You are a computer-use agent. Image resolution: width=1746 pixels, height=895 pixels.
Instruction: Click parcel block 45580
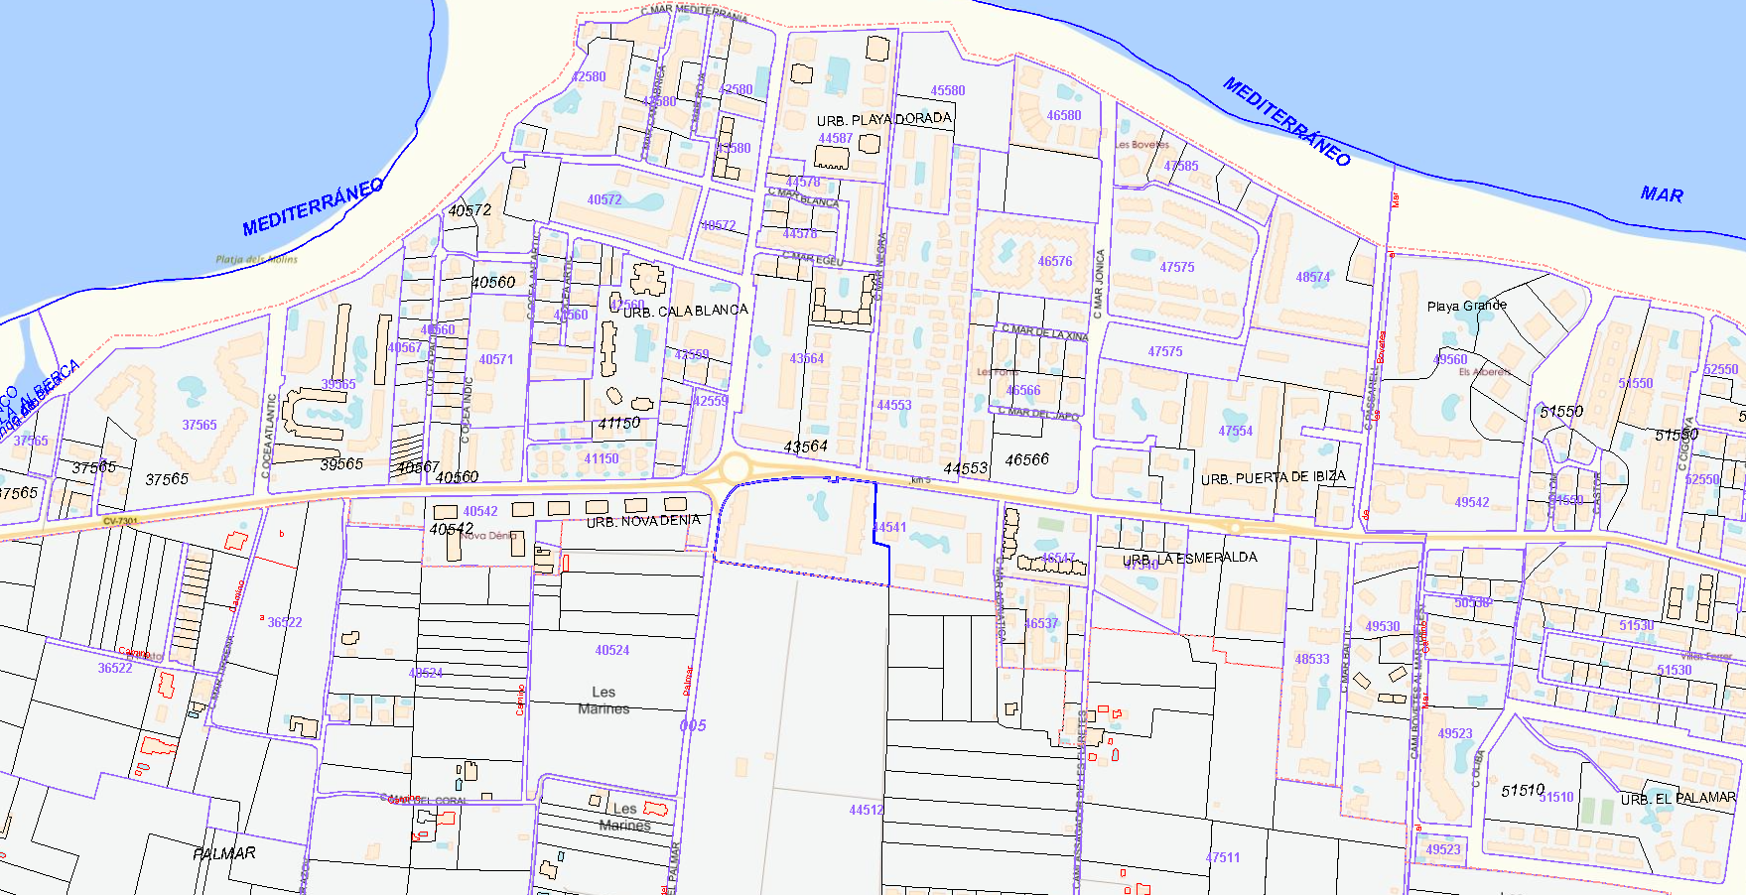[x=947, y=90]
